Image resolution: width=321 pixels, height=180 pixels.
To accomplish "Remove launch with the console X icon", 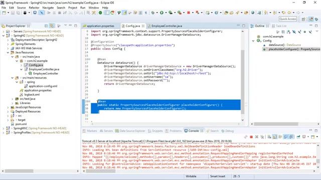I will [x=257, y=136].
